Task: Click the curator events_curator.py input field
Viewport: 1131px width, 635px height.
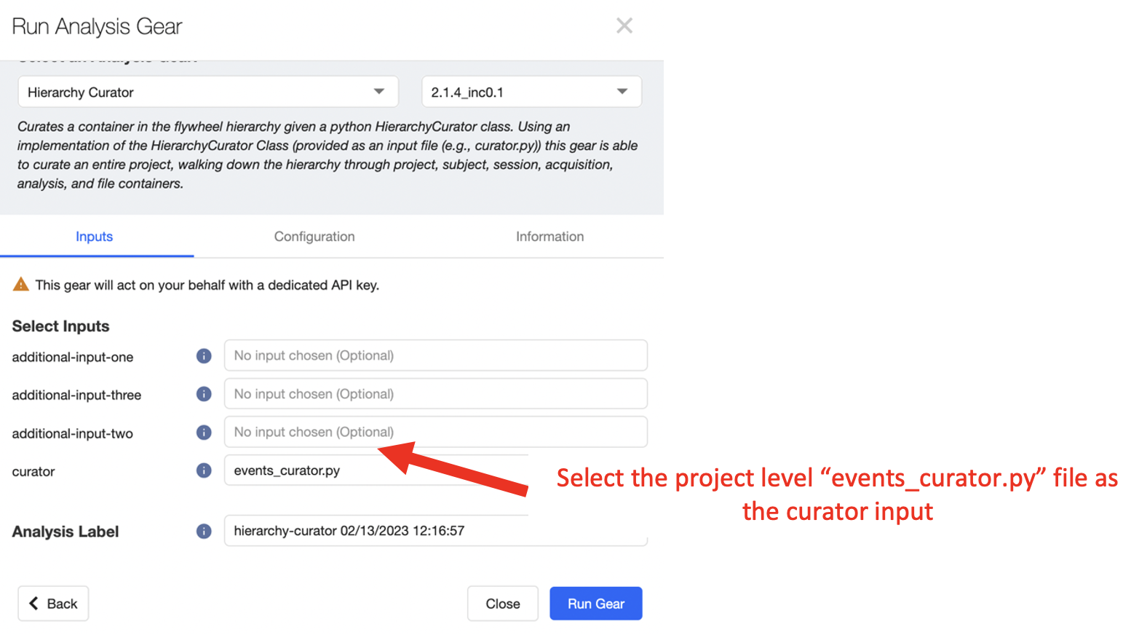Action: [x=436, y=470]
